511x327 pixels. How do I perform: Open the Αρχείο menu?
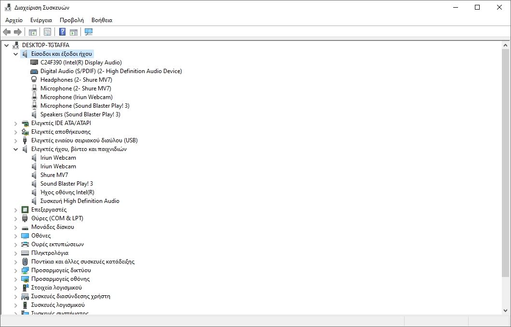coord(14,20)
